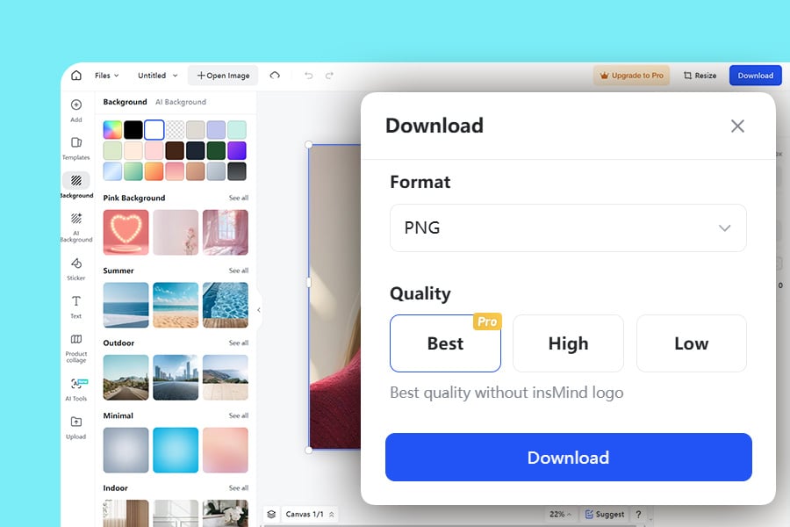790x527 pixels.
Task: Select the desert road outdoor background
Action: coord(126,377)
